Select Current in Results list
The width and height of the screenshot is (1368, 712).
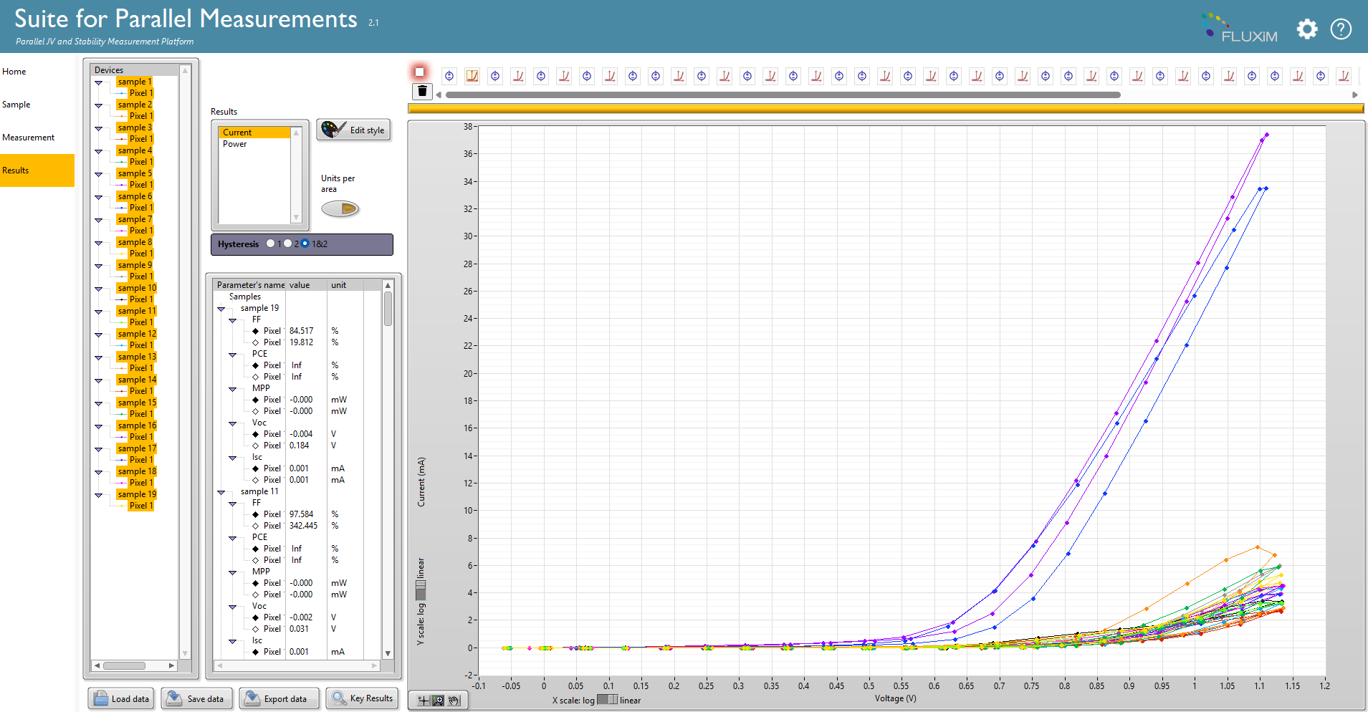click(254, 133)
